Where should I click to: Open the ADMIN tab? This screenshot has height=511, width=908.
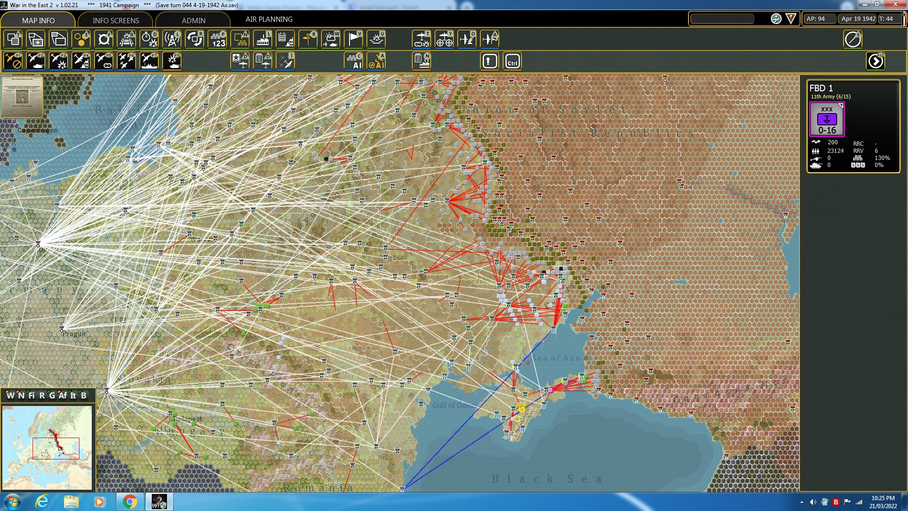193,20
